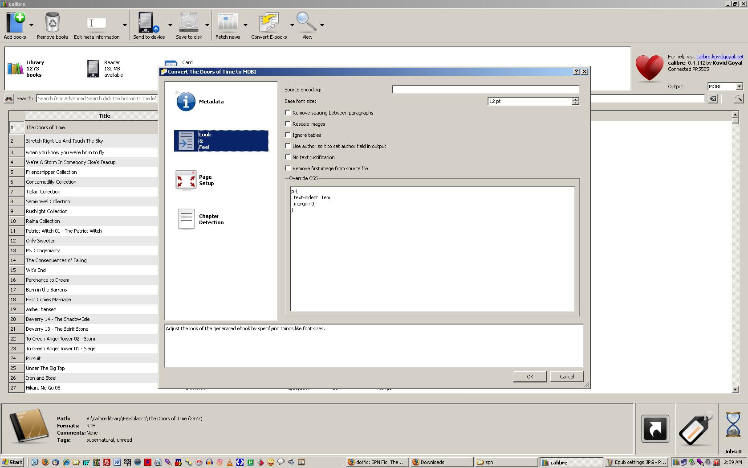This screenshot has height=468, width=748.
Task: Expand the Fetch news dropdown arrow
Action: [x=245, y=25]
